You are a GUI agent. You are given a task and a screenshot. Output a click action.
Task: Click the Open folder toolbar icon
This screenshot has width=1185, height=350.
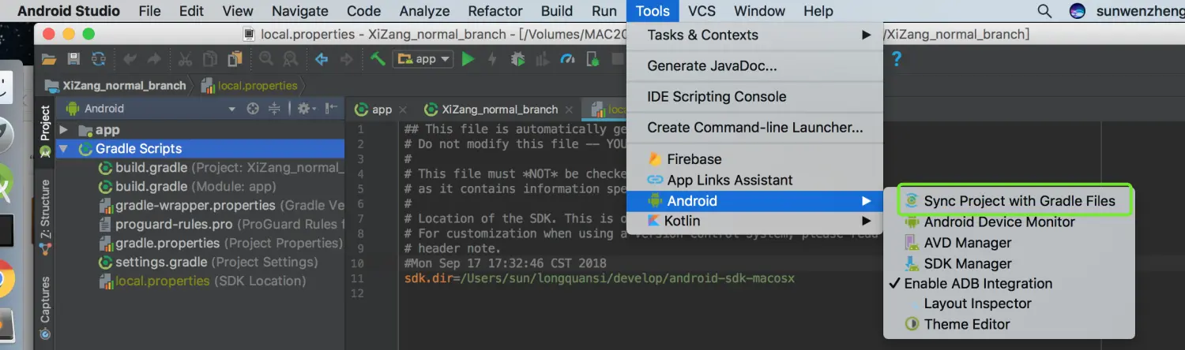(49, 59)
